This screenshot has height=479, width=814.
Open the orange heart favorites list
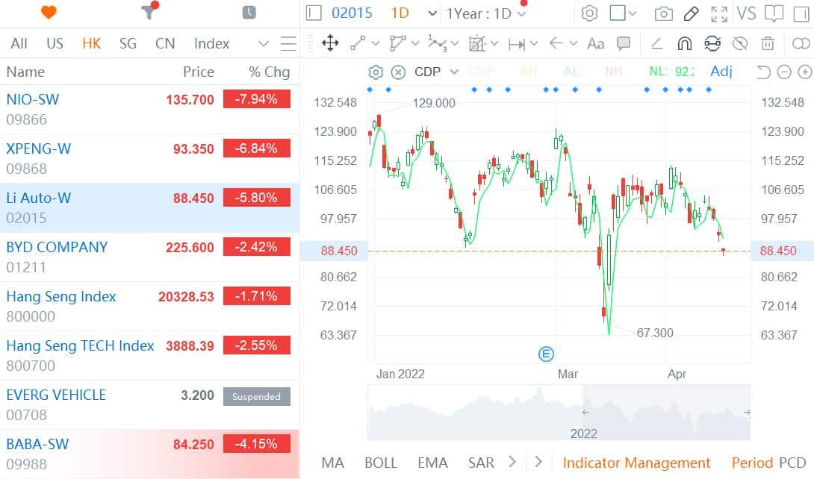(x=49, y=13)
